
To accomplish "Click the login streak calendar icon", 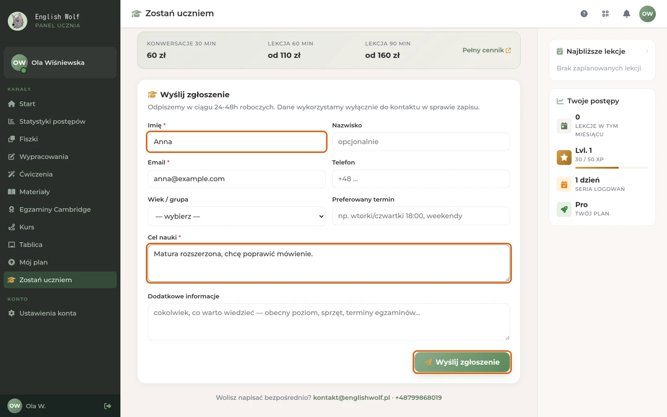I will click(x=564, y=184).
